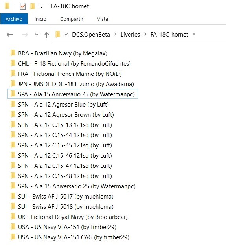
Task: Open the recent locations dropdown arrow
Action: [37, 34]
